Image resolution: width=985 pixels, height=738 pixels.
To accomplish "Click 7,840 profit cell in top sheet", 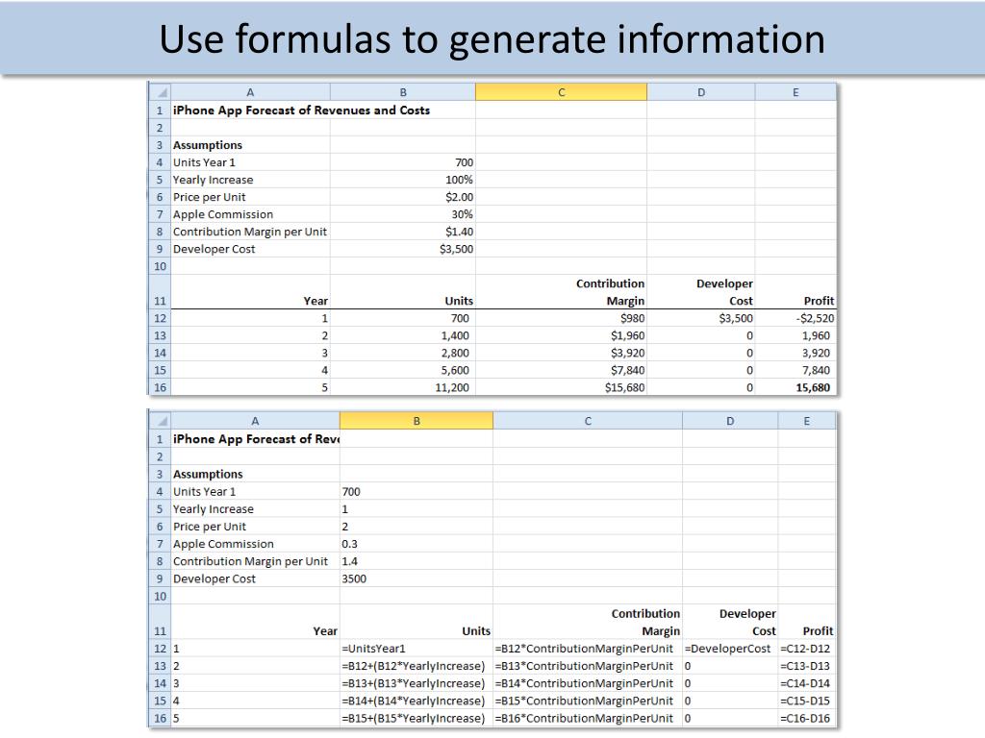I will coord(816,370).
